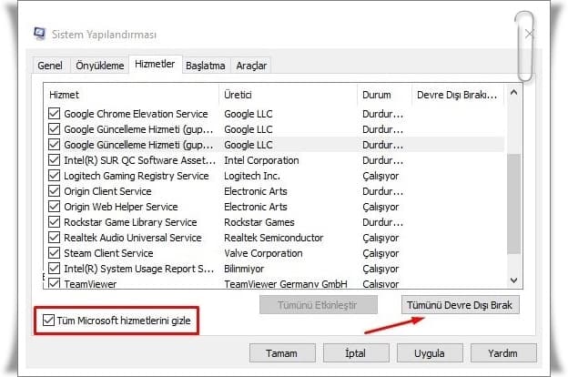Sort by the Durum column header

click(x=384, y=95)
